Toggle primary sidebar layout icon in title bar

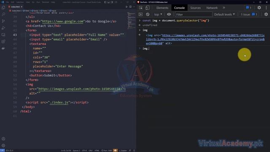point(105,2)
